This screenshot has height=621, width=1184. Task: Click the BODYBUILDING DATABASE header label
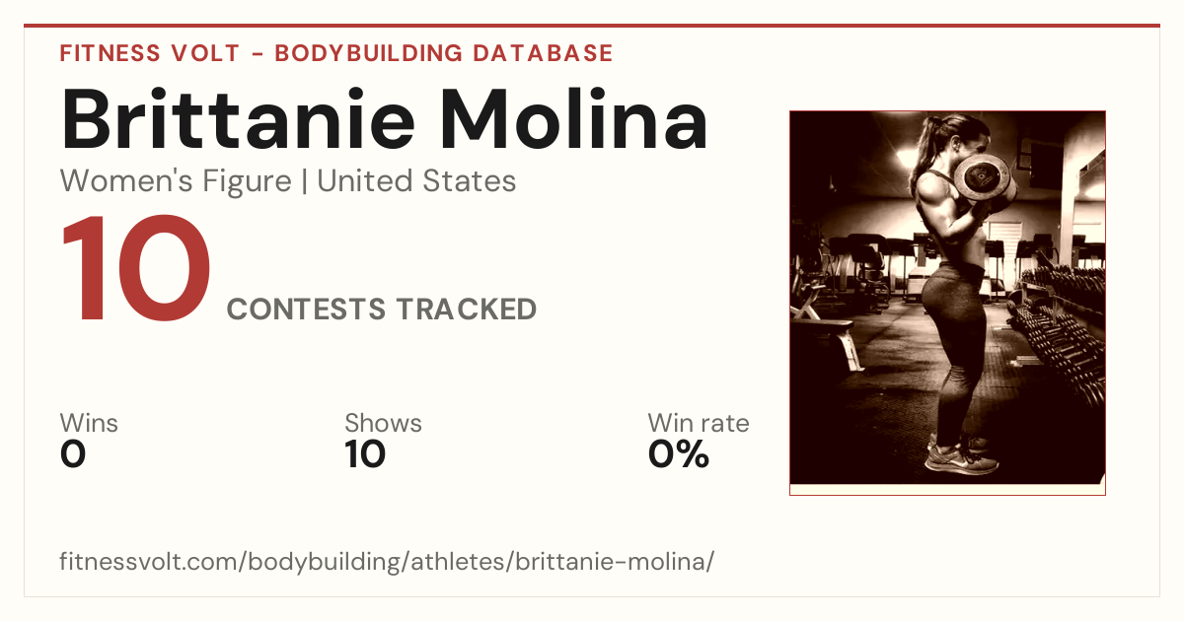pyautogui.click(x=444, y=53)
